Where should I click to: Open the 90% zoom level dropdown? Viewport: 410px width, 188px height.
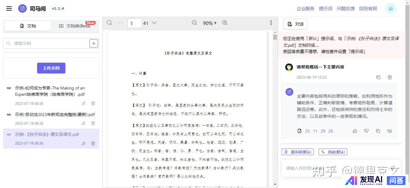(210, 23)
